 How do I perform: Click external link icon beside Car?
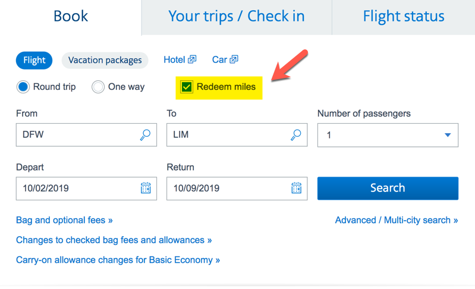(x=234, y=59)
